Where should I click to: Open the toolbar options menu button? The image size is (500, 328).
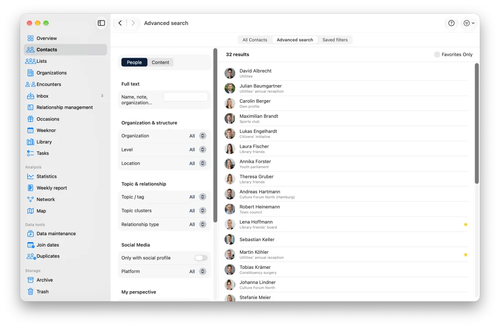(x=469, y=23)
